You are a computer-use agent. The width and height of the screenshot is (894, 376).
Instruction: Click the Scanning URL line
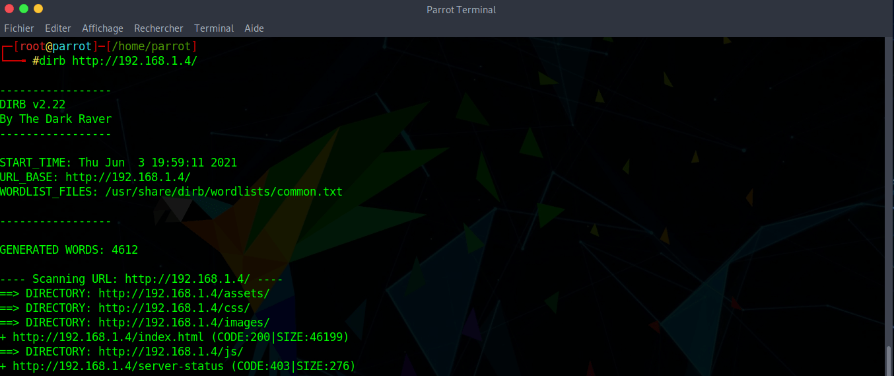tap(141, 279)
